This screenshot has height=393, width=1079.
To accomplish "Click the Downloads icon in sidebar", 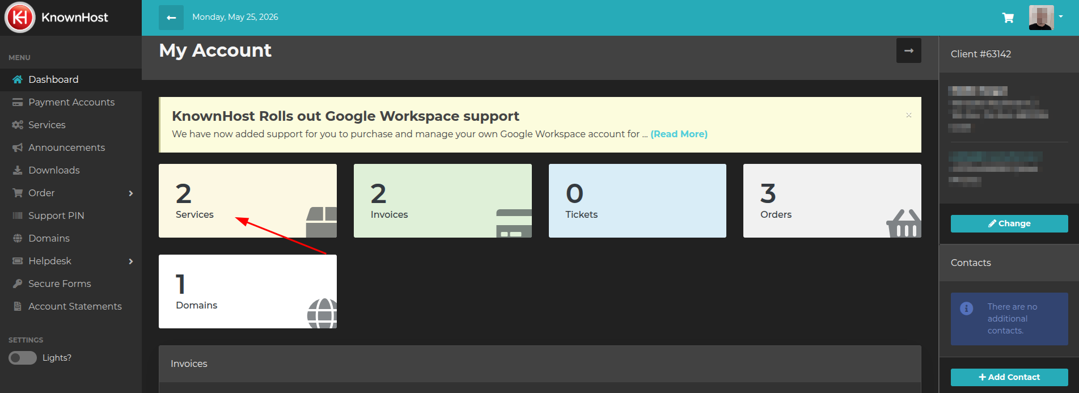I will (18, 170).
